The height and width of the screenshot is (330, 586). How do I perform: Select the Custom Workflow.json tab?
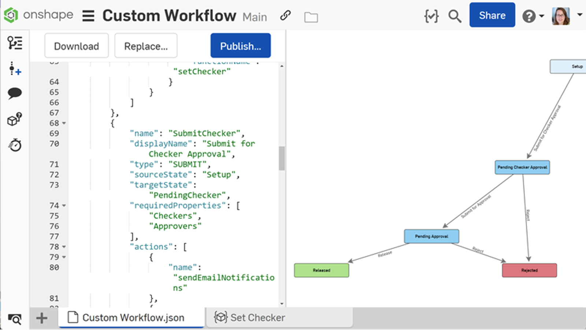coord(133,318)
